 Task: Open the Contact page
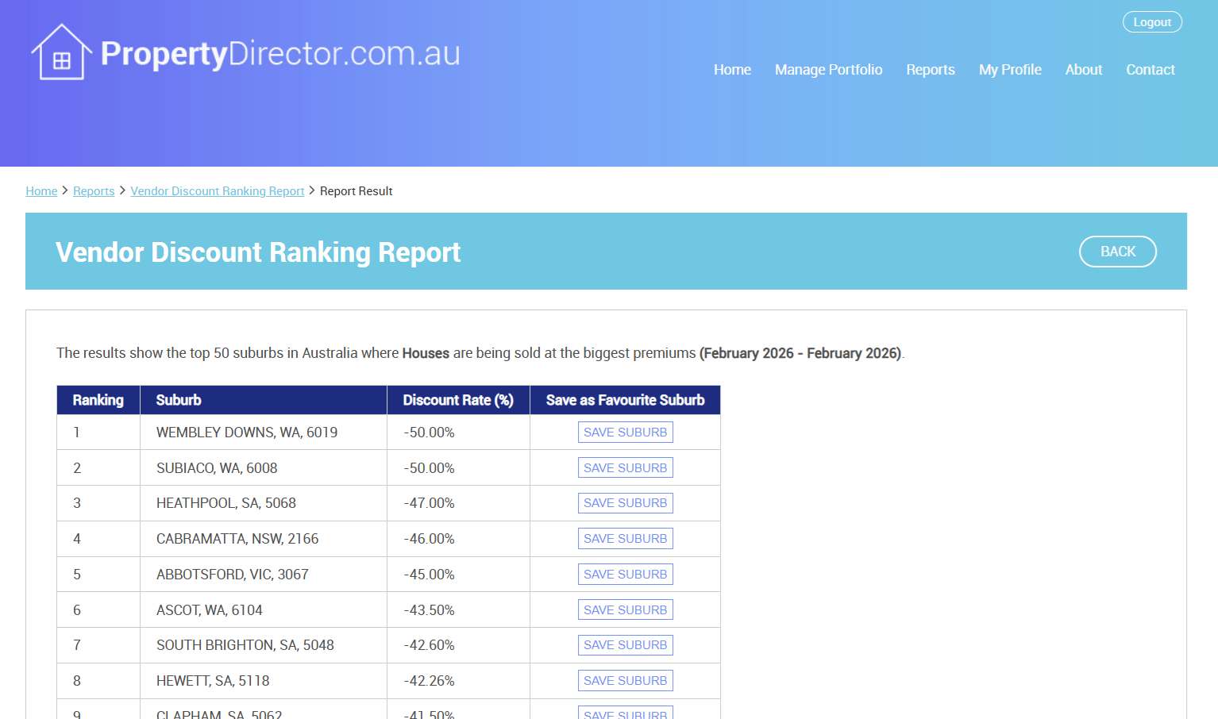click(1150, 70)
